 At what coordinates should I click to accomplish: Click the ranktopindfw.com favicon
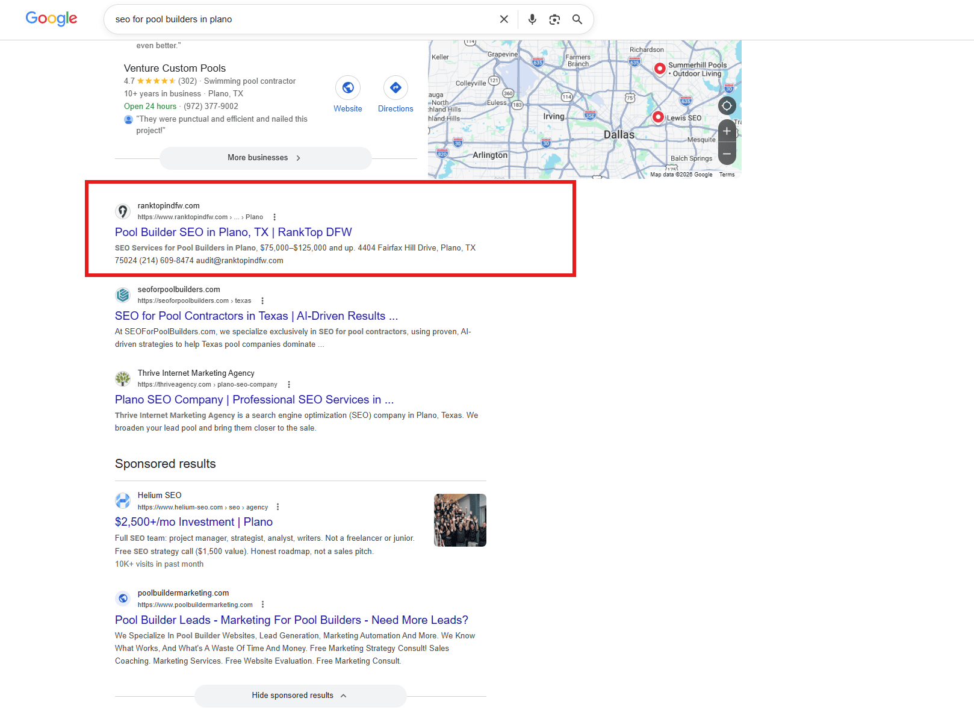pyautogui.click(x=123, y=211)
